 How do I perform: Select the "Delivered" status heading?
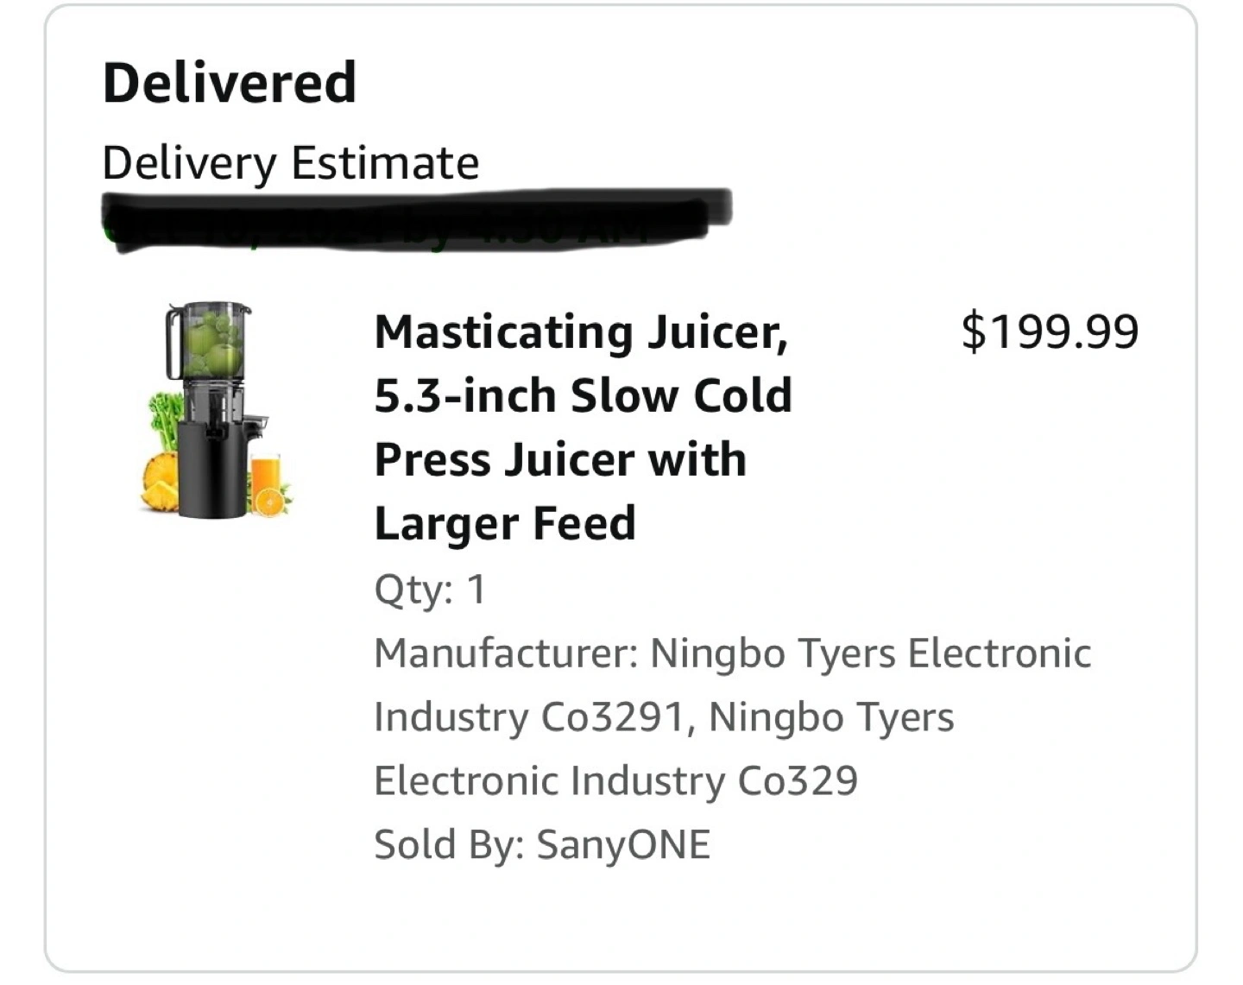click(230, 83)
